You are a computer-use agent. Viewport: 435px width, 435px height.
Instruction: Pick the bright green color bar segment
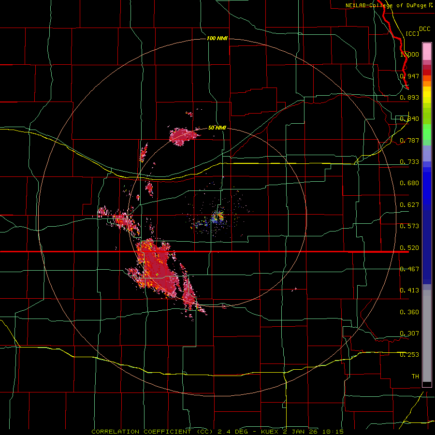click(x=427, y=132)
